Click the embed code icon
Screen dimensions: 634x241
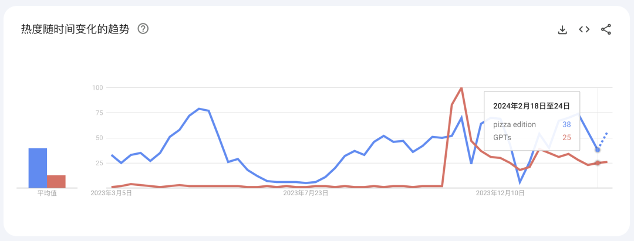pos(584,29)
